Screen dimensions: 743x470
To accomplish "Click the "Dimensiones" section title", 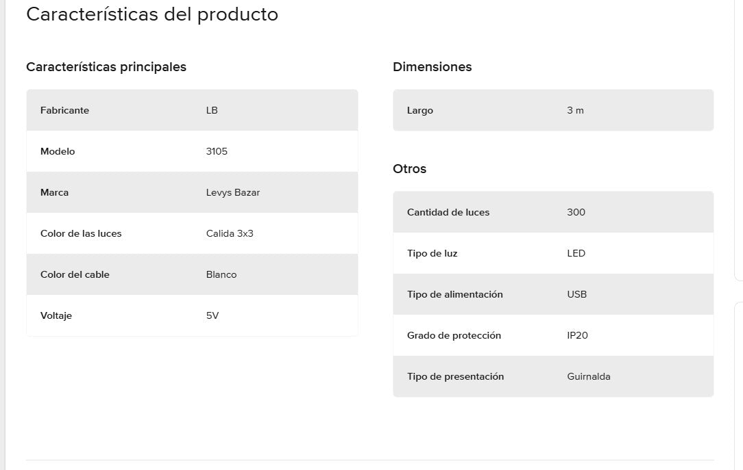I will point(432,67).
